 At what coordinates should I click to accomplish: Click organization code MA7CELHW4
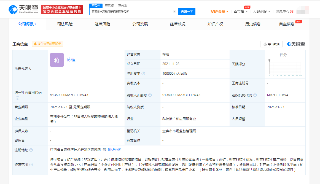[x=278, y=95]
